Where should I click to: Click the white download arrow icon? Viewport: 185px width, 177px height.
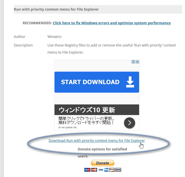[130, 82]
